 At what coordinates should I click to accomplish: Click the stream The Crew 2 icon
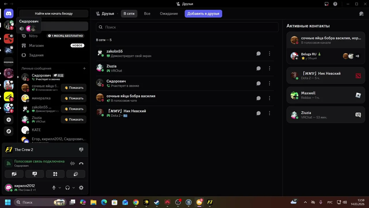81,150
